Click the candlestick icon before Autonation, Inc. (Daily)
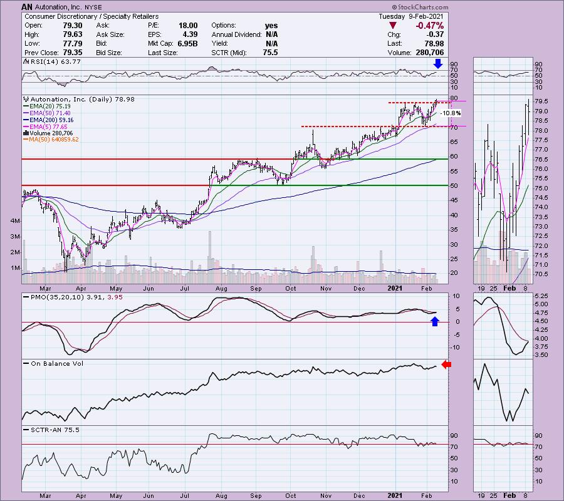Screen dimensions: 564x501 coord(26,99)
